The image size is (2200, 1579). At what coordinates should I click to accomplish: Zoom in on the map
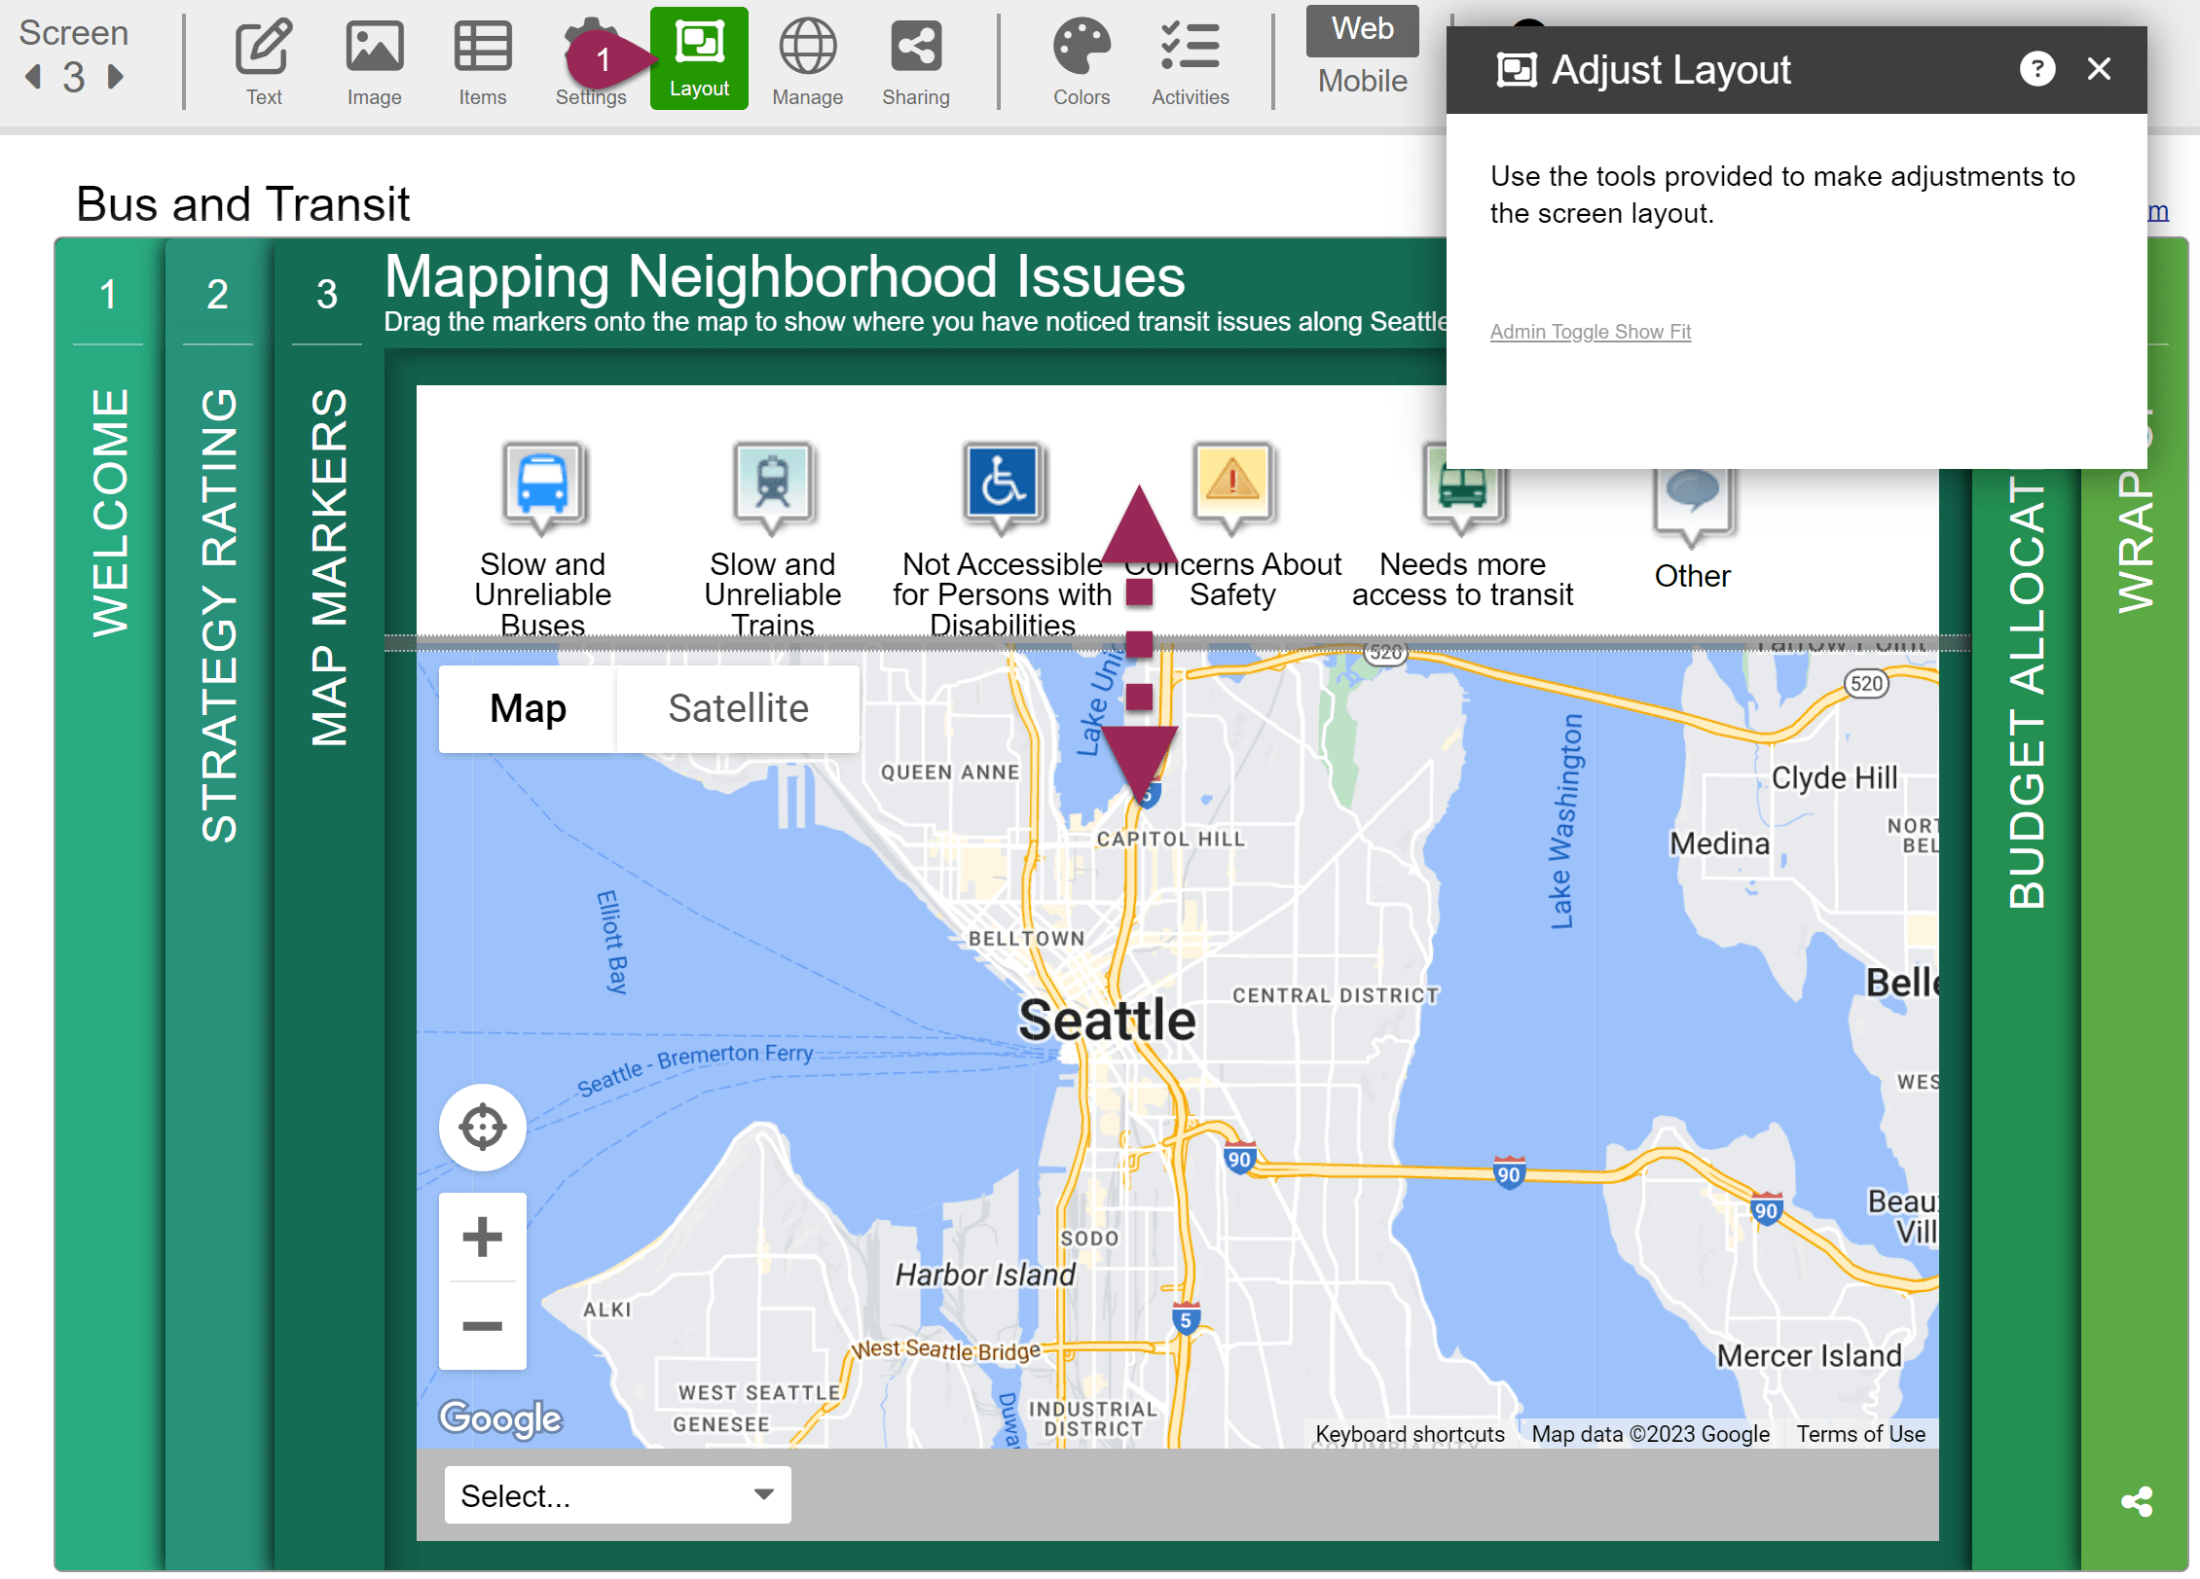tap(482, 1238)
